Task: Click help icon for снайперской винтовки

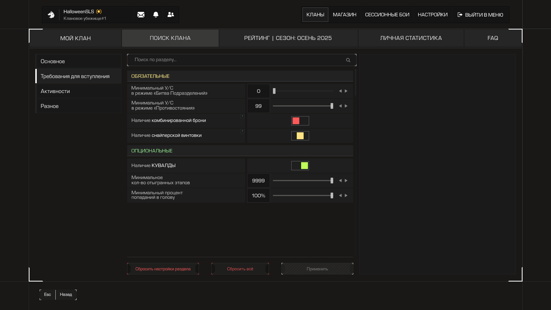Action: point(242,131)
